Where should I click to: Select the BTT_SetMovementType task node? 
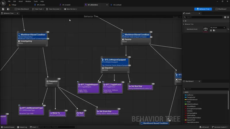[x=31, y=110]
